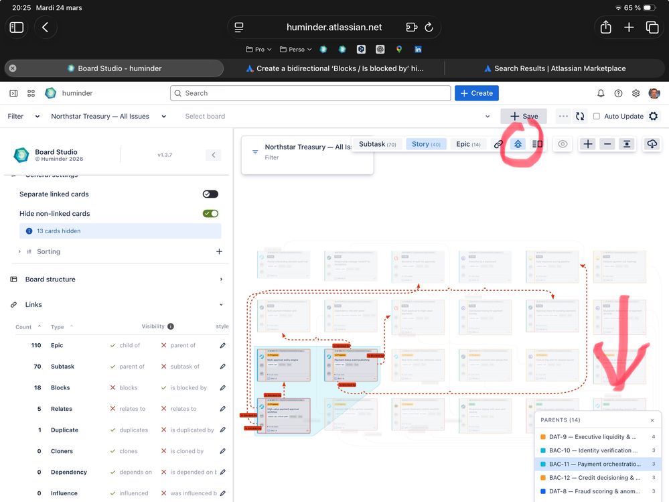This screenshot has height=502, width=669.
Task: Click the filter icon on Northstar Treasury card
Action: (x=255, y=152)
